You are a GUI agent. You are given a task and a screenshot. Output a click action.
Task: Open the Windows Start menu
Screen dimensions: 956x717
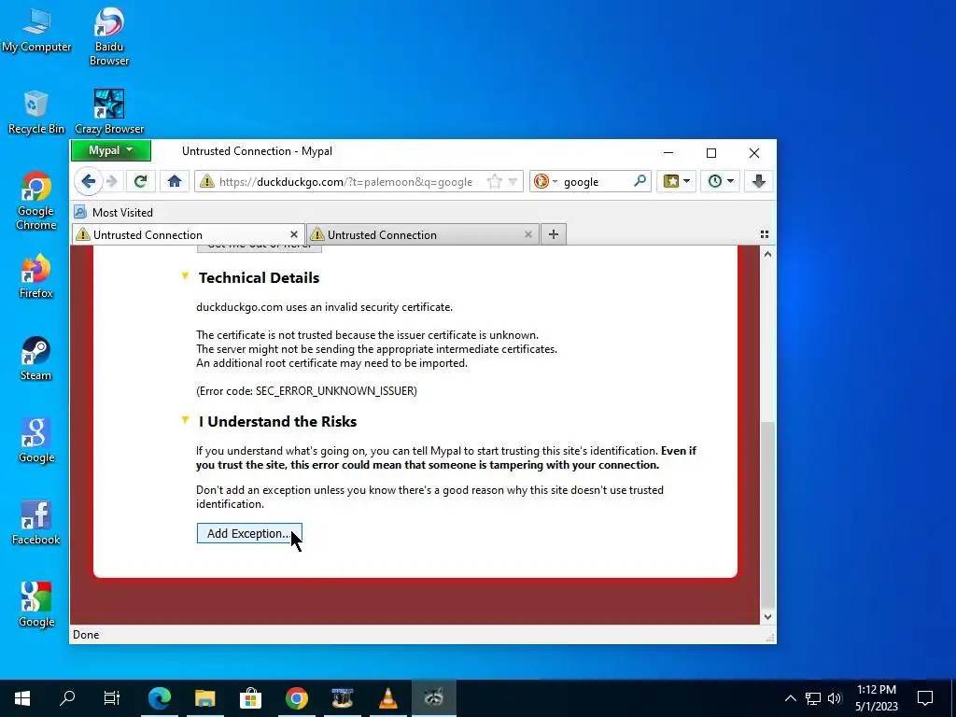[x=22, y=698]
